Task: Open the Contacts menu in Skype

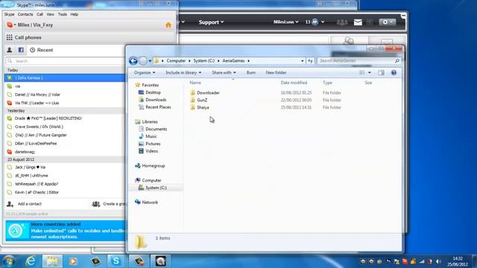Action: 25,14
